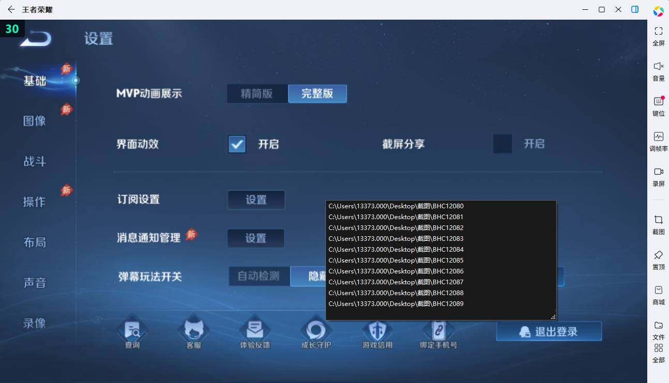Screen dimensions: 669x383
Task: Start screen recording via 录屏 icon
Action: coord(658,175)
